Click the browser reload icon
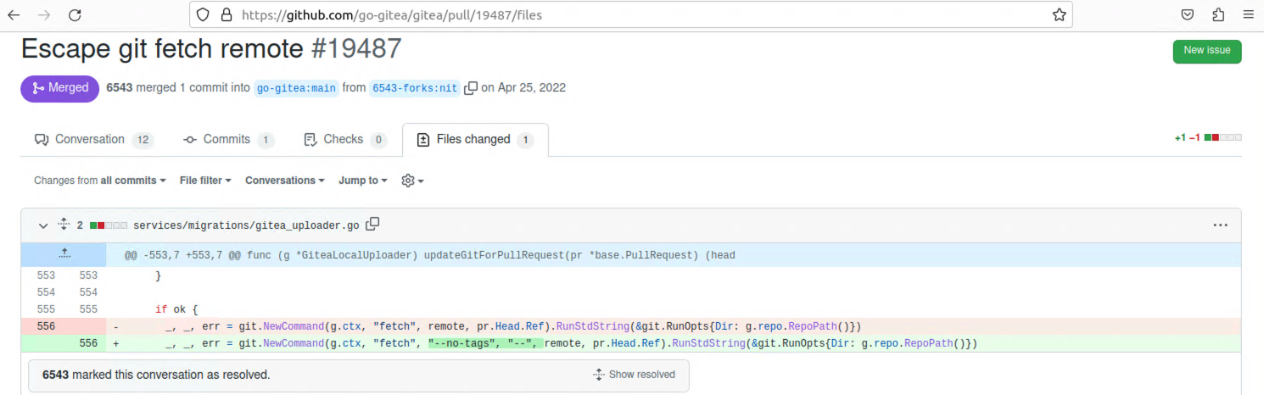1264x395 pixels. point(75,14)
